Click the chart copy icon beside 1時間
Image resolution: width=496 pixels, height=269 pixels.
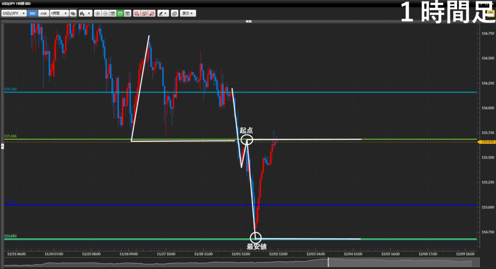click(x=73, y=14)
